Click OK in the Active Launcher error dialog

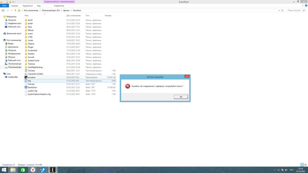pos(181,97)
